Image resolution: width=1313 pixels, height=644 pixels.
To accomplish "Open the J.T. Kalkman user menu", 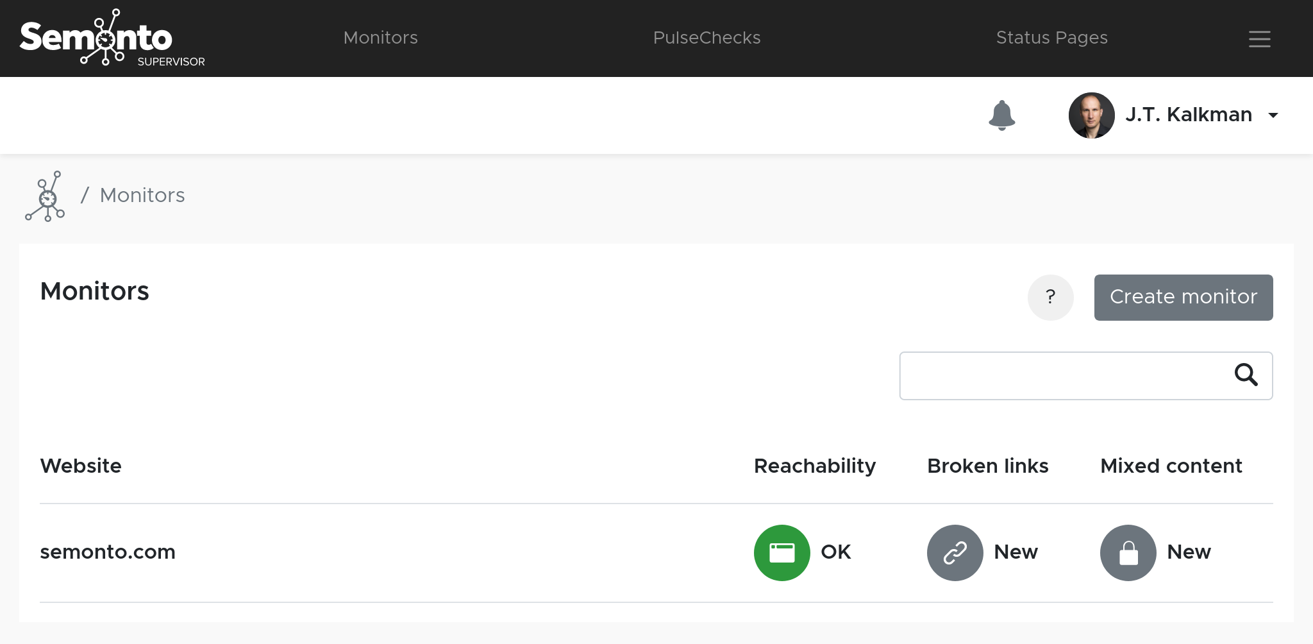I will pos(1188,115).
